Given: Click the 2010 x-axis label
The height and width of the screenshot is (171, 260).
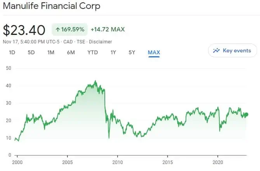Looking at the screenshot, I should (118, 162).
